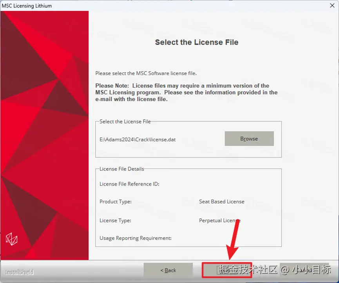Click the 'License File Details' group title
The image size is (339, 283).
pos(122,169)
